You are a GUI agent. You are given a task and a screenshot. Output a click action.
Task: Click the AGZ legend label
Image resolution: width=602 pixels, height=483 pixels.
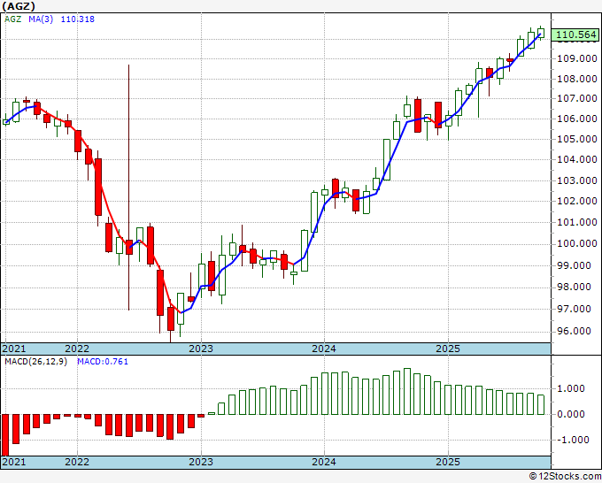click(12, 19)
